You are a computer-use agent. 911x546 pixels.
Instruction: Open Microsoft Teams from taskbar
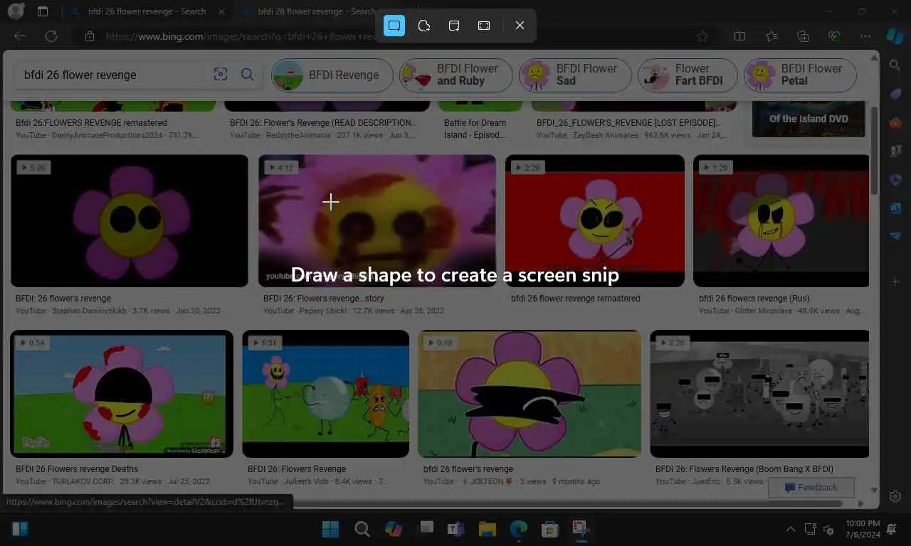pyautogui.click(x=455, y=529)
